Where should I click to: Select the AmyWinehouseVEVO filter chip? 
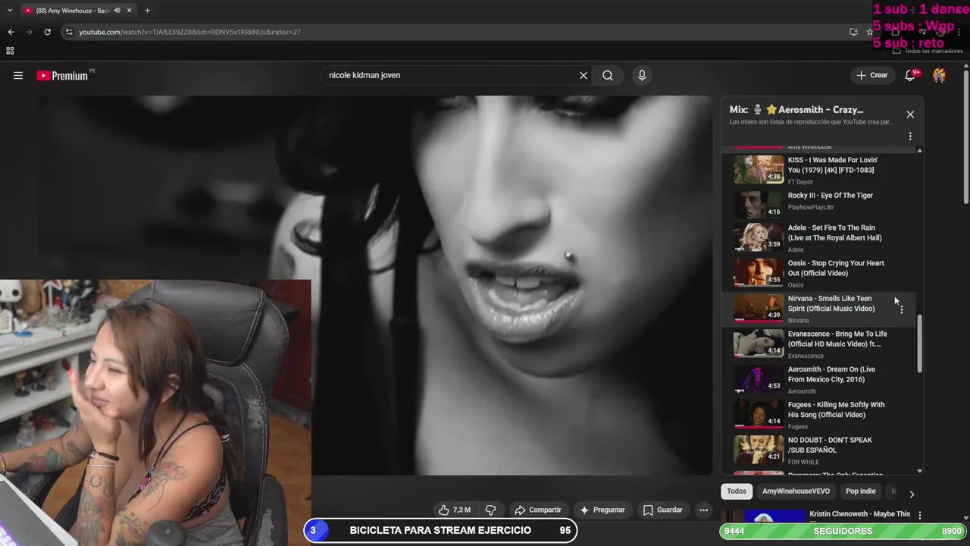(796, 491)
